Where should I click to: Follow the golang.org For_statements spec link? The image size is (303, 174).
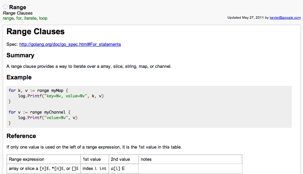tap(70, 44)
